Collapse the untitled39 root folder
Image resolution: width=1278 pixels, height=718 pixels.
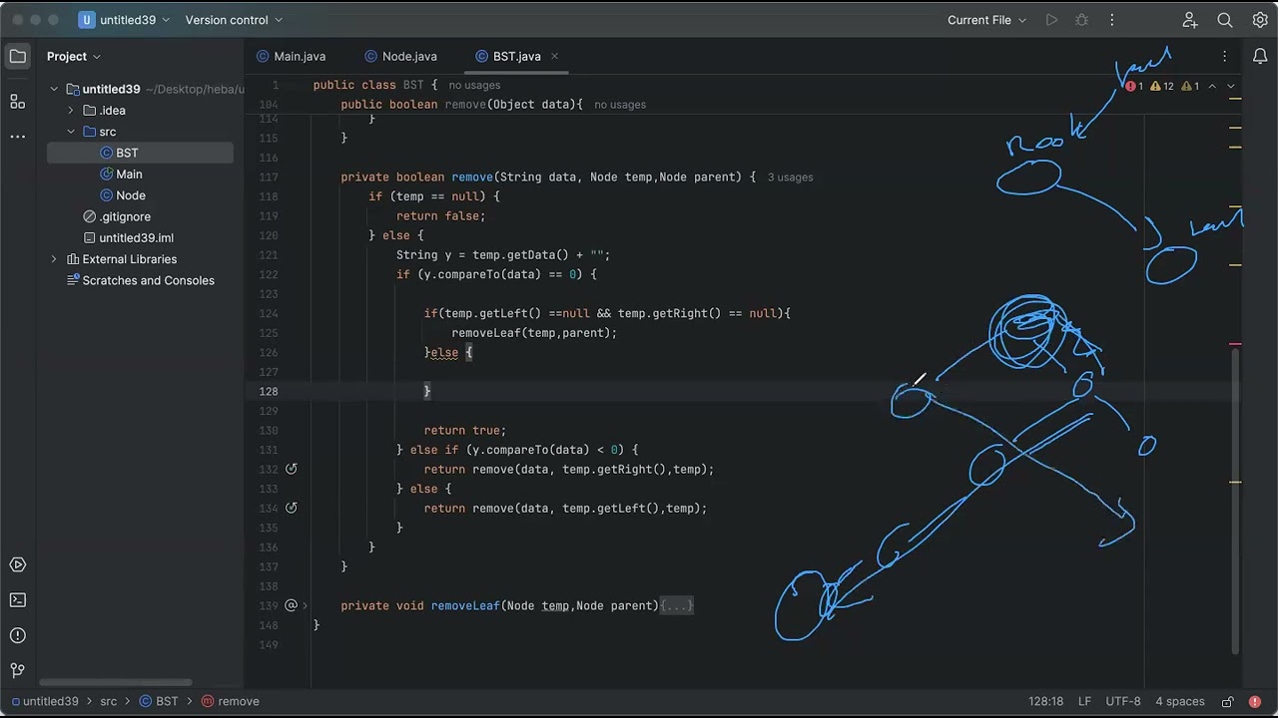pos(54,89)
